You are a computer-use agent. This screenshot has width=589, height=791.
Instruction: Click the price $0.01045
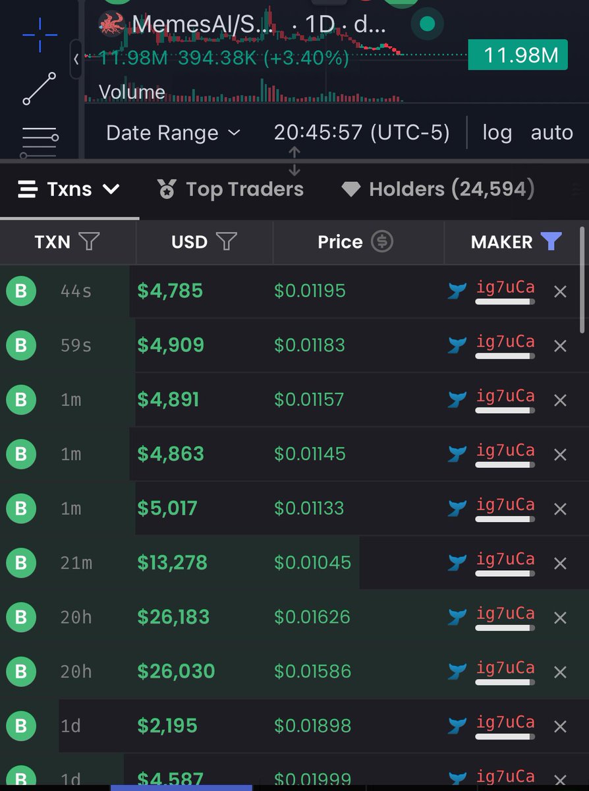312,563
